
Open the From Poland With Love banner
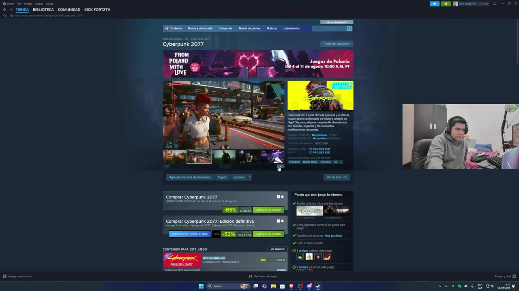tap(258, 64)
